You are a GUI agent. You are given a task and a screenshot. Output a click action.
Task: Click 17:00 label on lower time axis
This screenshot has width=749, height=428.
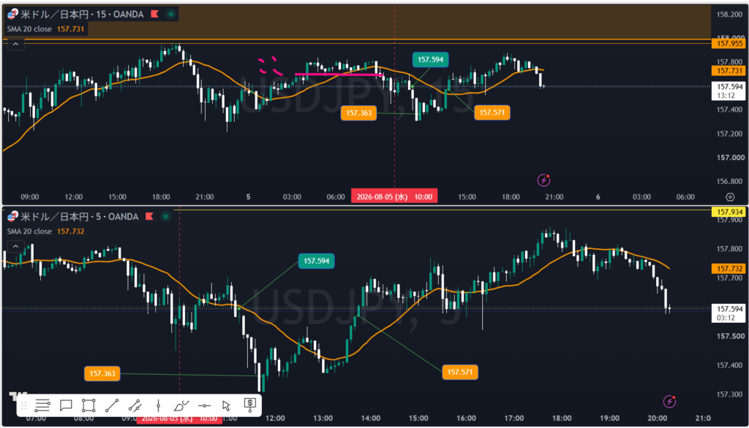[514, 418]
